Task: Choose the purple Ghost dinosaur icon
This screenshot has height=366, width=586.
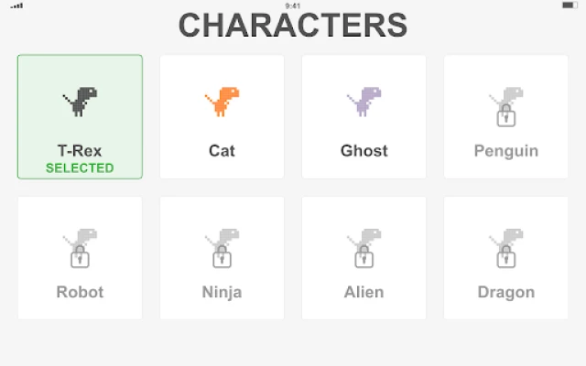Action: [x=364, y=101]
